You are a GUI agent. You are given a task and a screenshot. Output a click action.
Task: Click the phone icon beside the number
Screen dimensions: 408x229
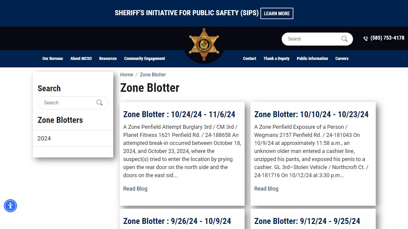[x=366, y=38]
